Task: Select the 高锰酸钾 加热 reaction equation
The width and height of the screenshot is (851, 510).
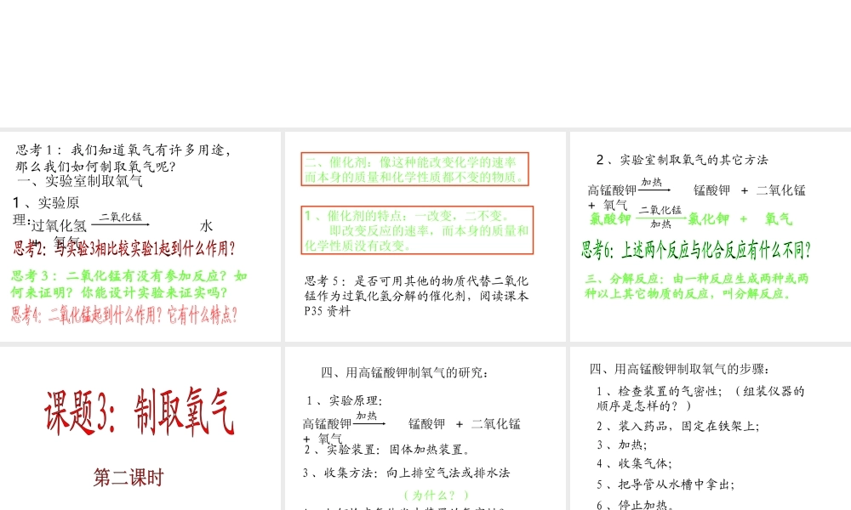Action: click(698, 190)
